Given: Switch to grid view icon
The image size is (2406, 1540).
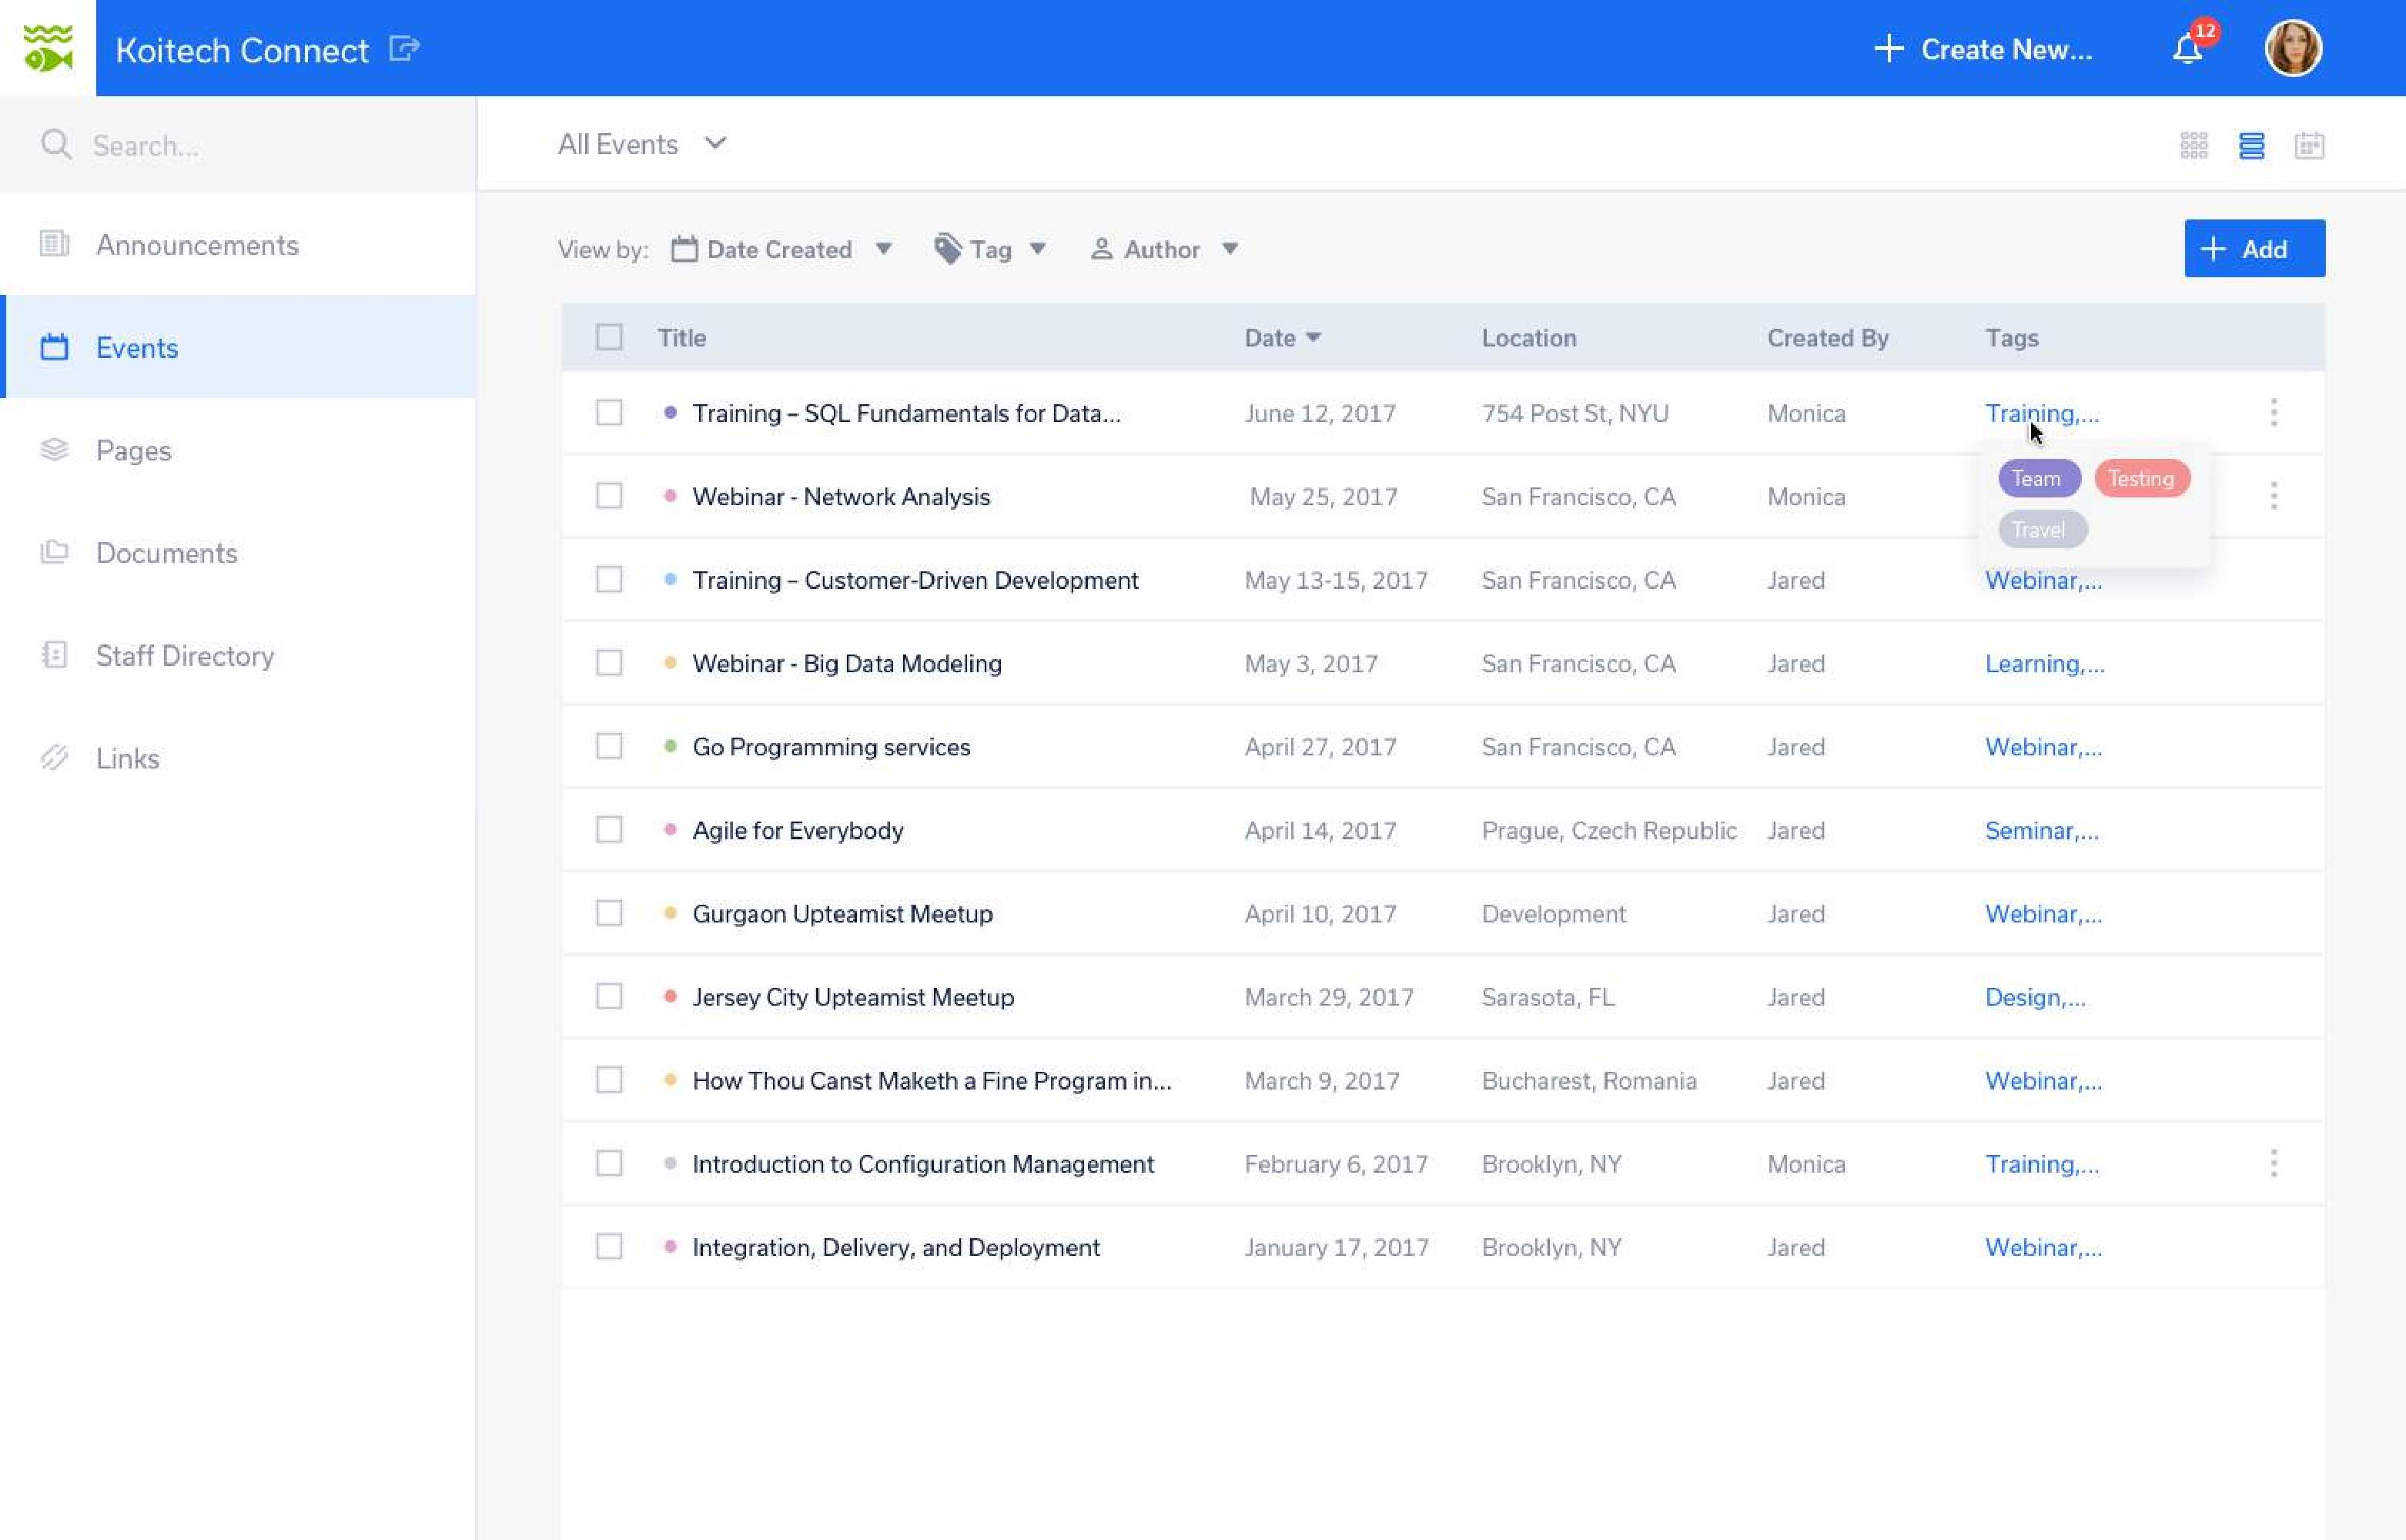Looking at the screenshot, I should pyautogui.click(x=2193, y=146).
